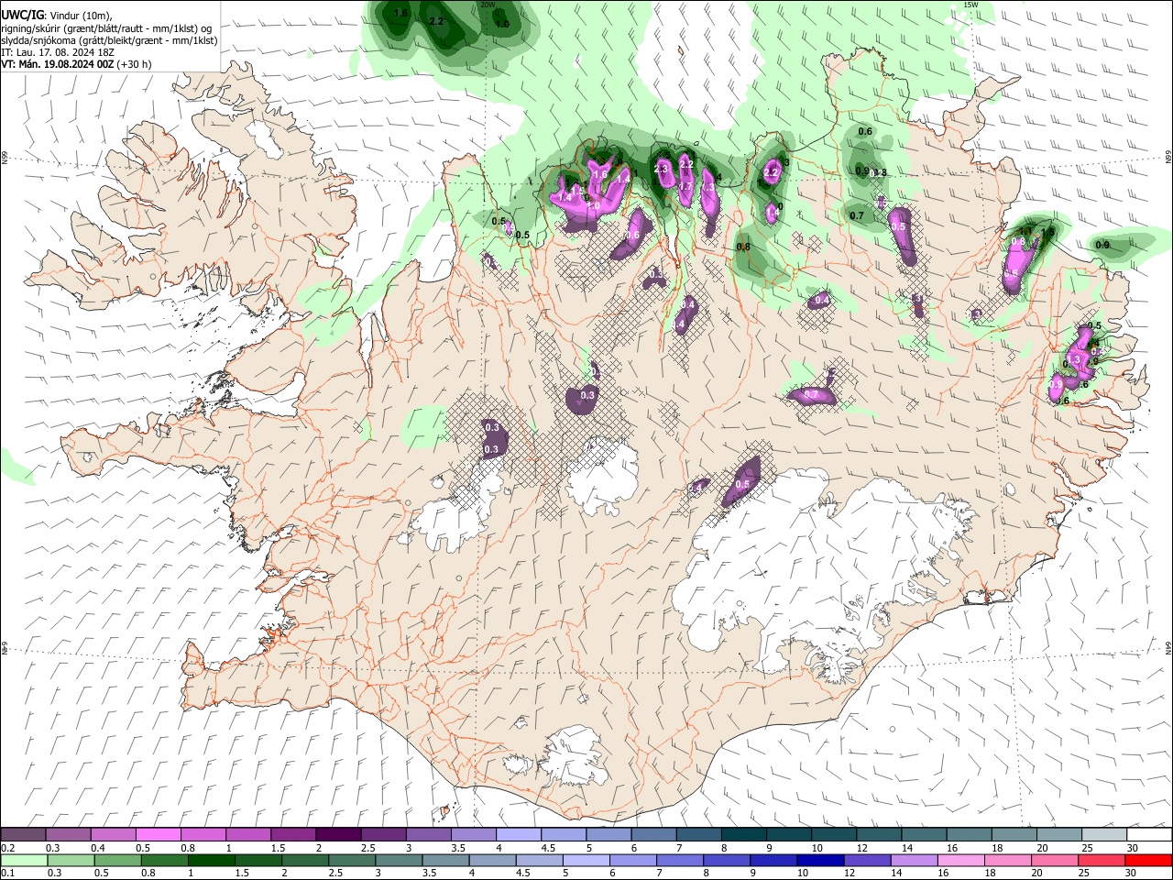Click the 0.3–0.4 snow legend swatch
The width and height of the screenshot is (1173, 880).
click(x=69, y=835)
